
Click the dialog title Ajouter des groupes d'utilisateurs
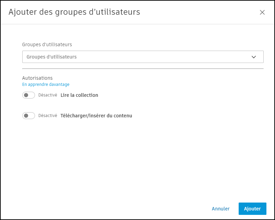[74, 12]
